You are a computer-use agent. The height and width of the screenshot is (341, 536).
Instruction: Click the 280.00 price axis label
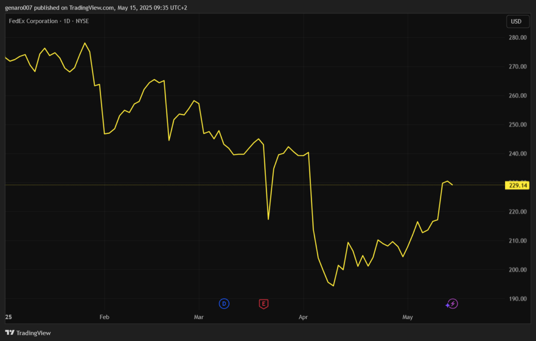(516, 38)
